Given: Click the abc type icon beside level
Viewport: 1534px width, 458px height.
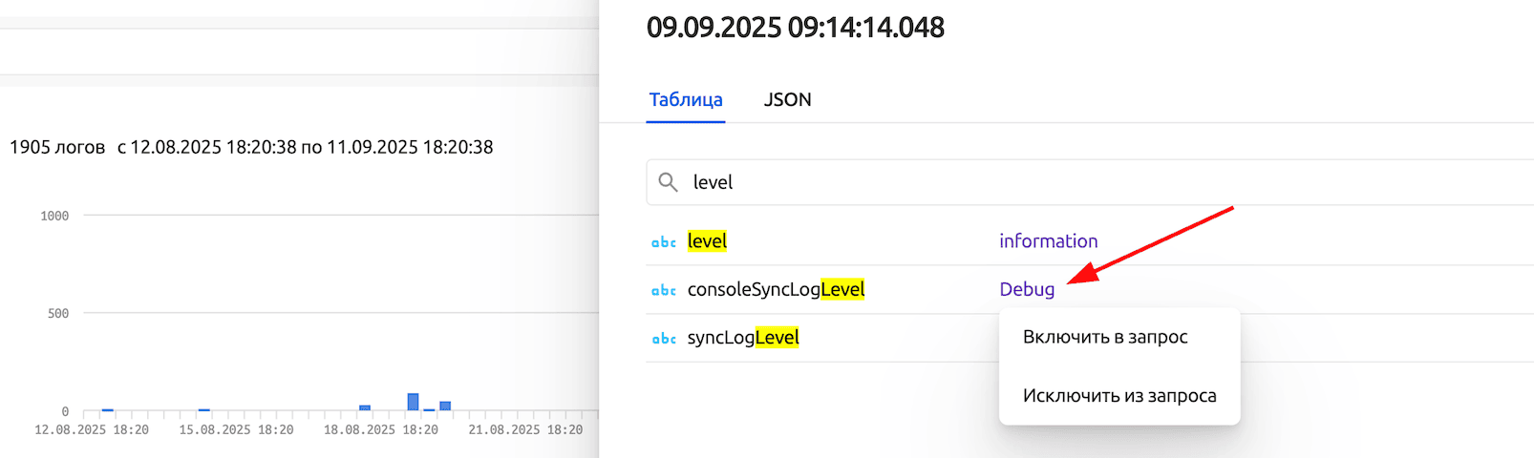Looking at the screenshot, I should pos(663,242).
